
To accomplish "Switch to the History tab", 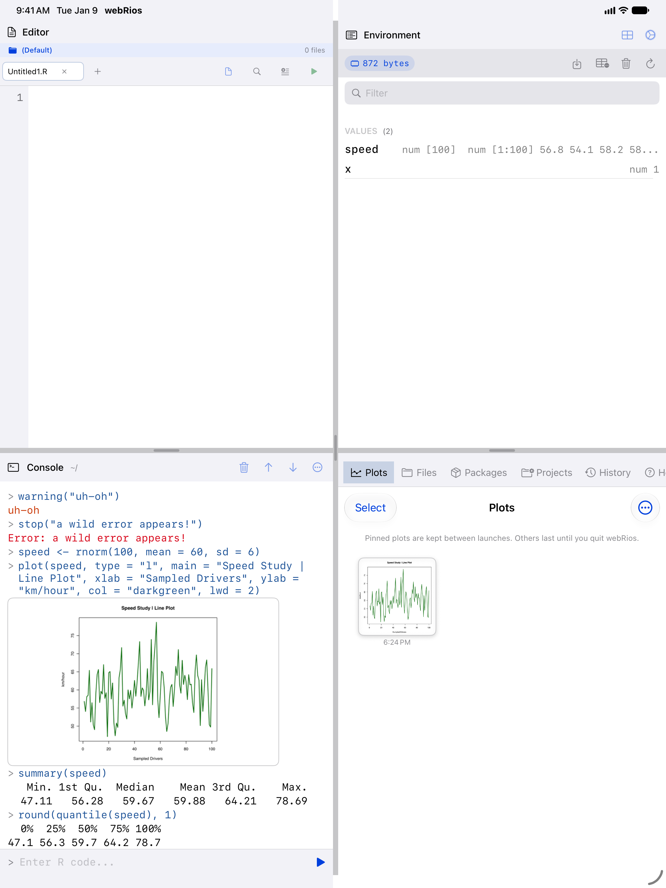I will pos(608,472).
